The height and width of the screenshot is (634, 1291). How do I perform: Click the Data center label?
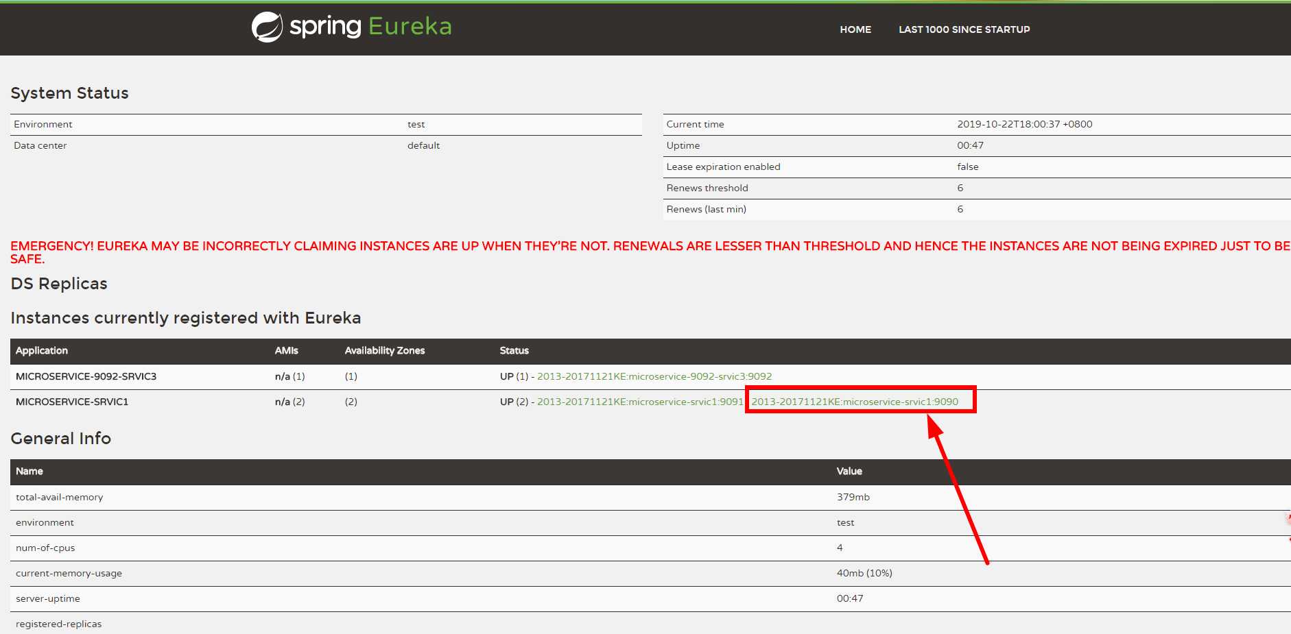point(40,145)
